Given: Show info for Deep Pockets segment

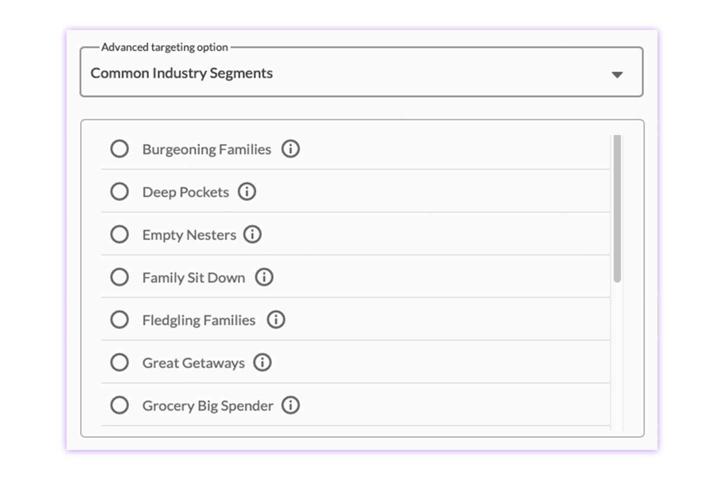Looking at the screenshot, I should tap(246, 191).
